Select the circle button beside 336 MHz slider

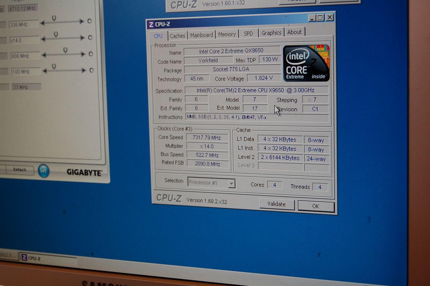tap(89, 21)
